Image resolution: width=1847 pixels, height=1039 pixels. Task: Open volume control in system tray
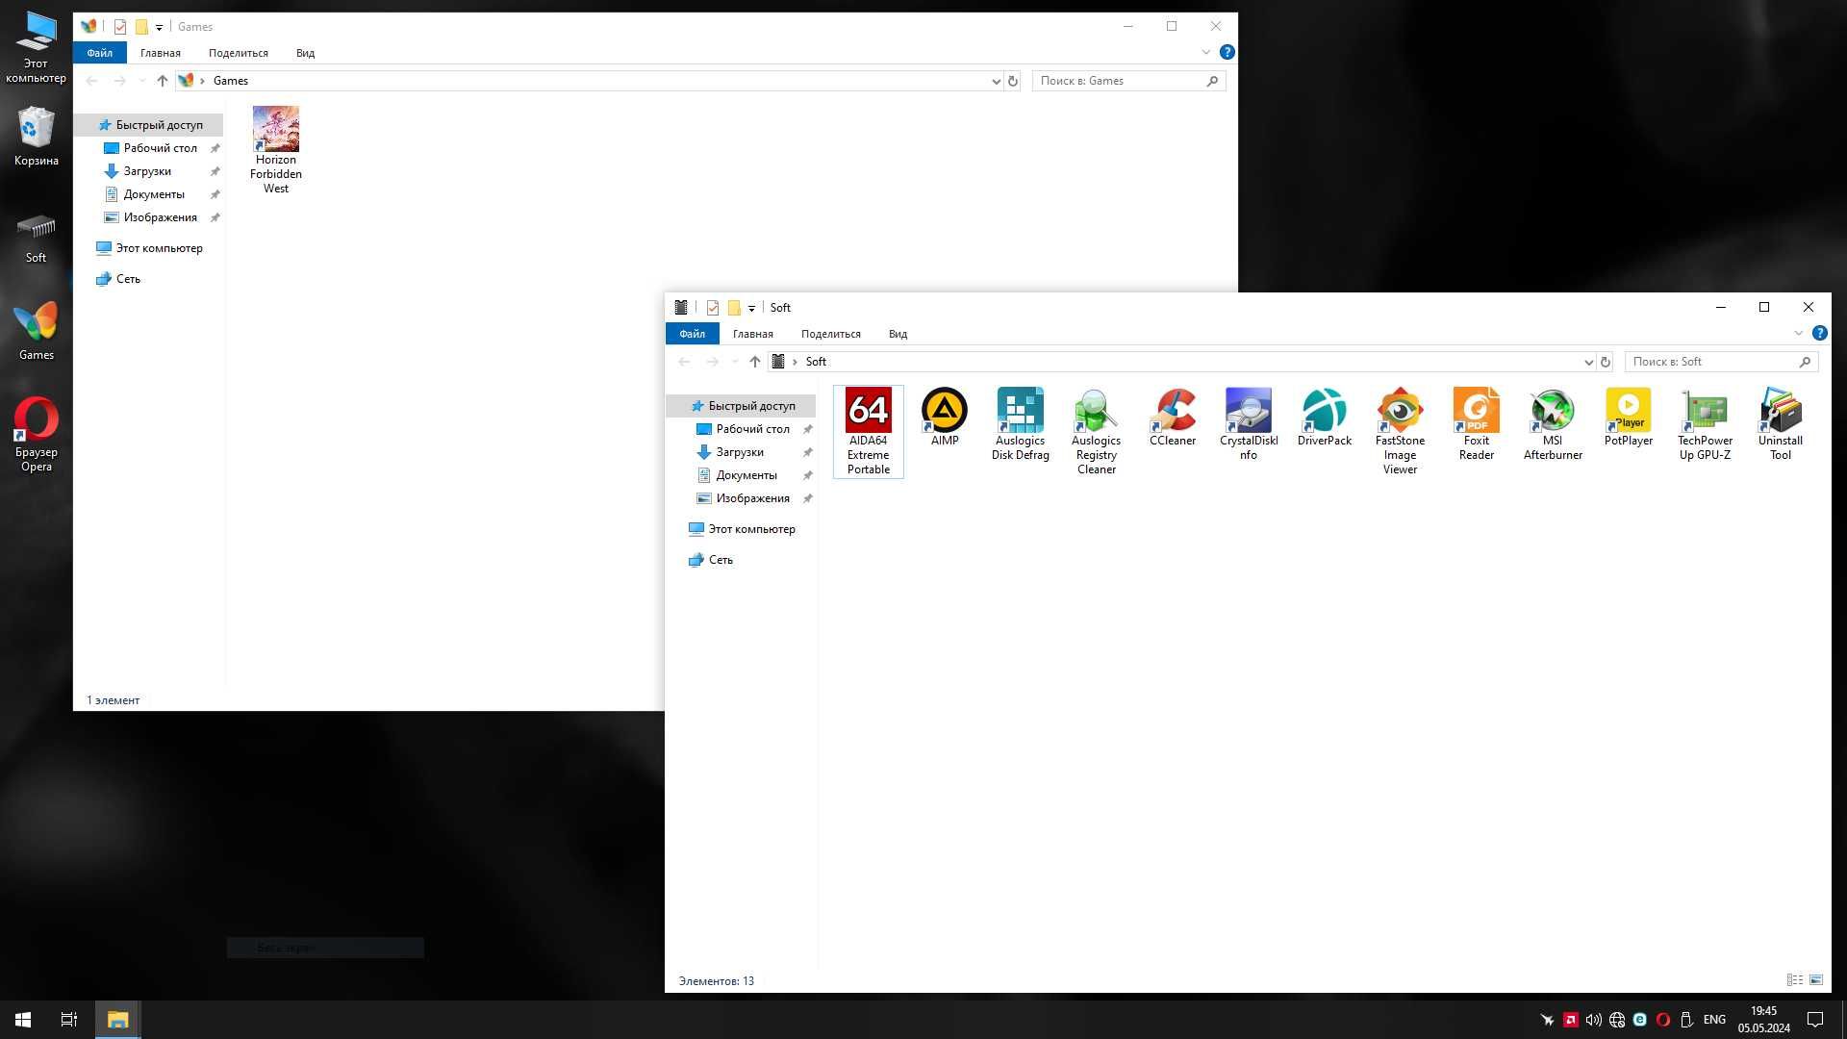1593,1020
